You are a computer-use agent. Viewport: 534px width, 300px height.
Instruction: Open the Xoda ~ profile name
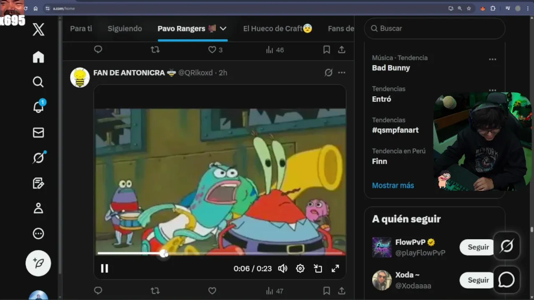(x=408, y=275)
